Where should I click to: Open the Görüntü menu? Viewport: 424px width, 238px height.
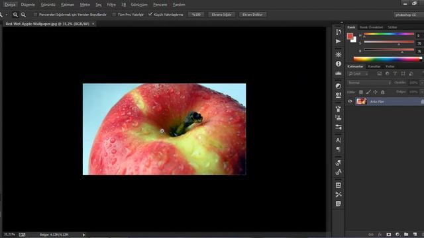click(48, 5)
